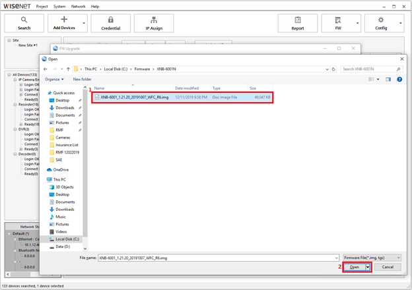Go up one folder level
This screenshot has height=290, width=412.
(x=68, y=69)
